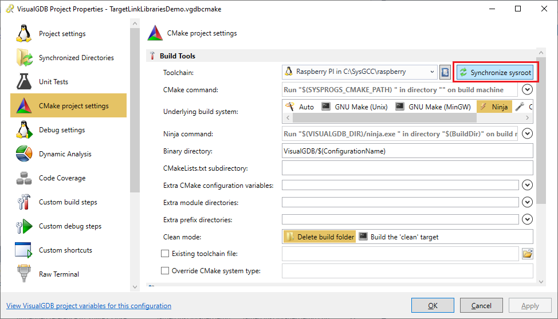Click the Custom debug steps play icon
558x319 pixels.
24,226
